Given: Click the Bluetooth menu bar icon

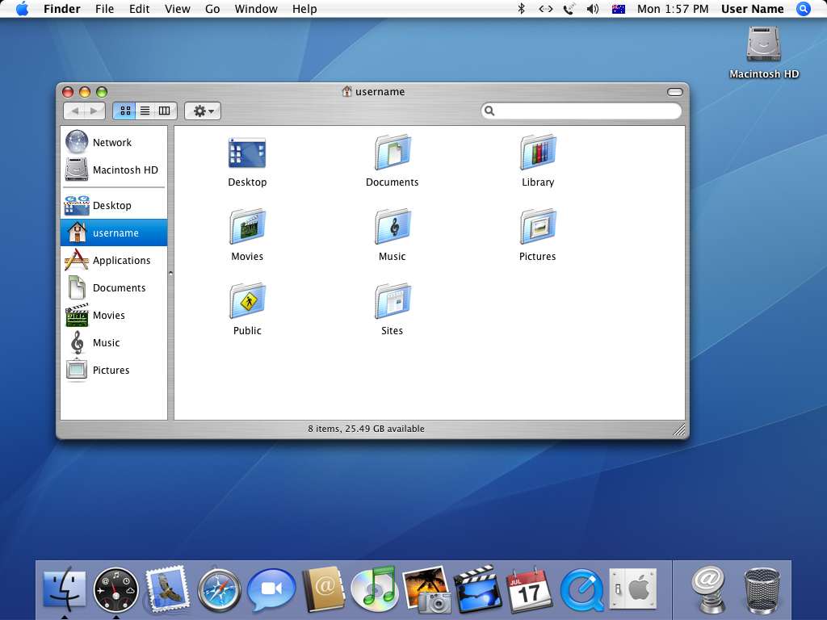Looking at the screenshot, I should coord(522,9).
